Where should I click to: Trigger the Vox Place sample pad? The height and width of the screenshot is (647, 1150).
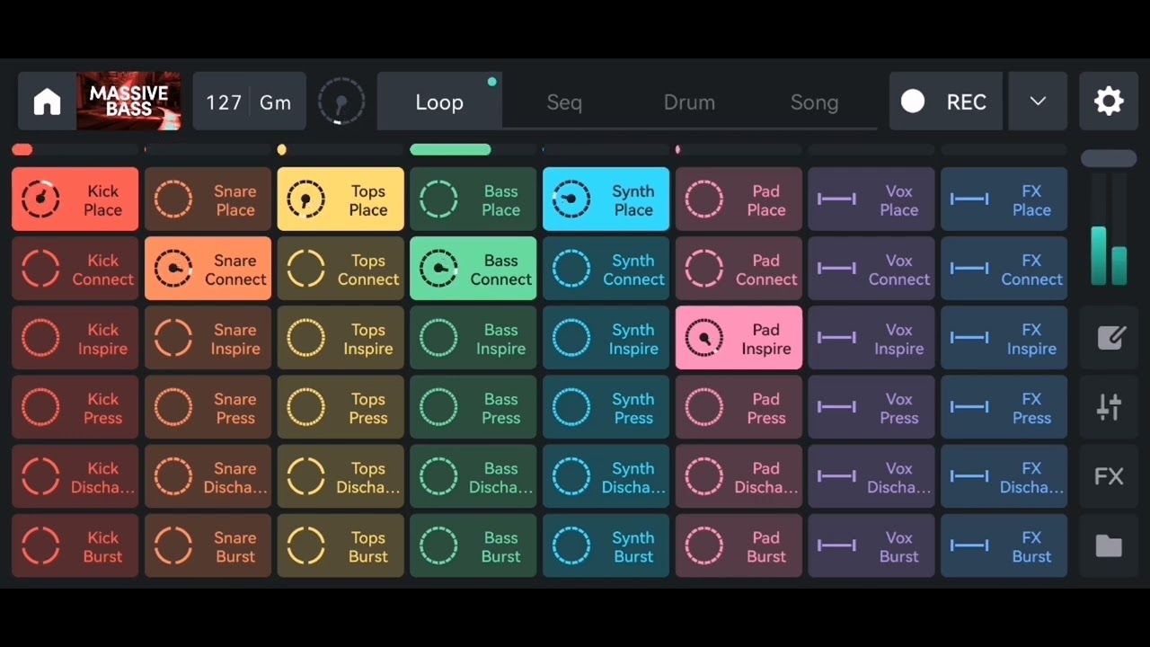871,199
